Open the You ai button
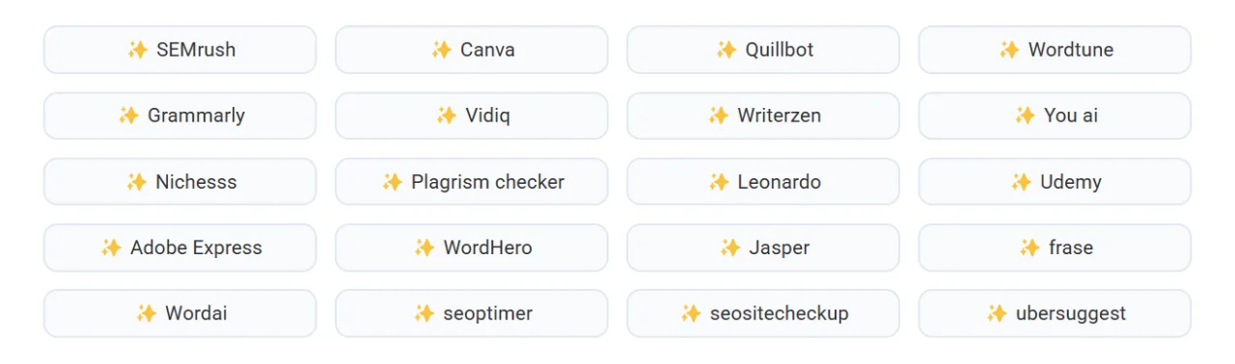1235x364 pixels. coord(1055,116)
